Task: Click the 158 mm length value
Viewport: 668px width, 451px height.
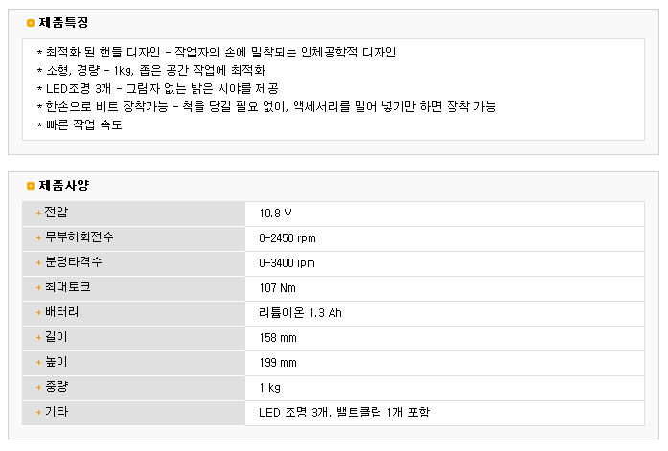Action: coord(278,338)
